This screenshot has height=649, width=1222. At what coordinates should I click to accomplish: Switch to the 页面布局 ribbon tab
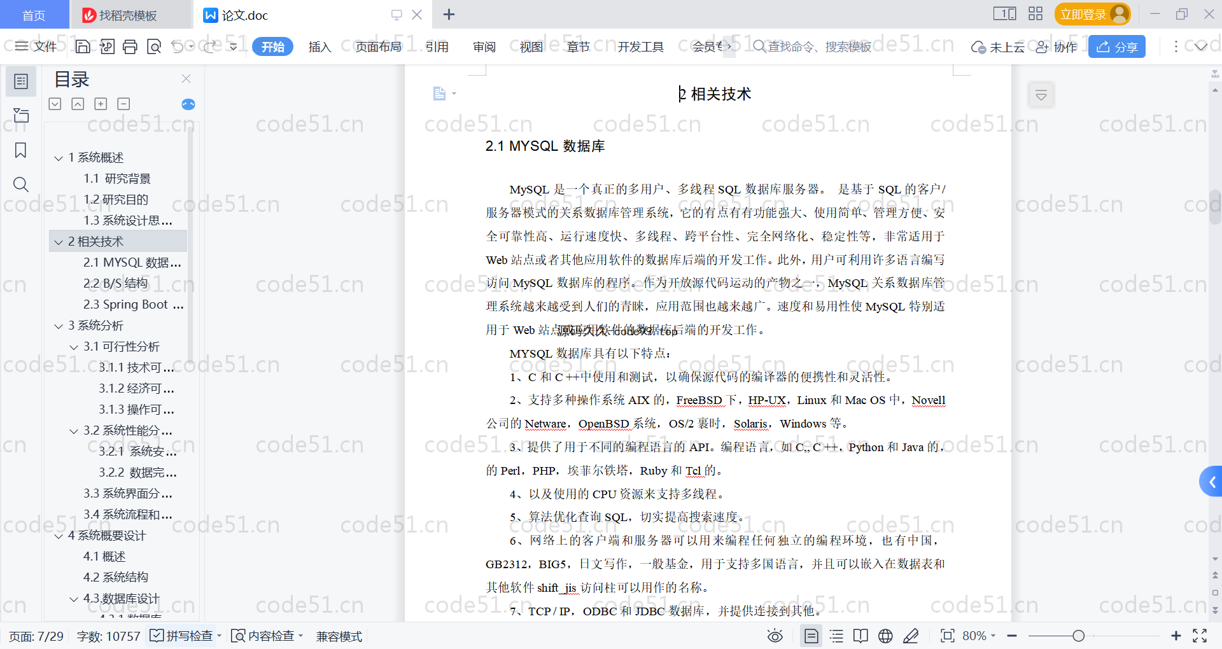(378, 46)
